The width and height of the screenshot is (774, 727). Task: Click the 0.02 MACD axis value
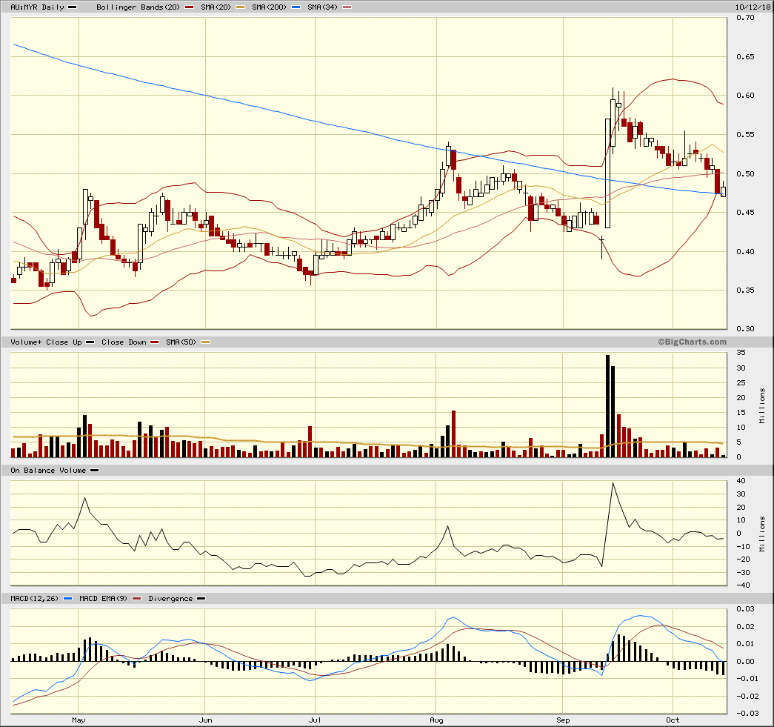click(x=745, y=626)
